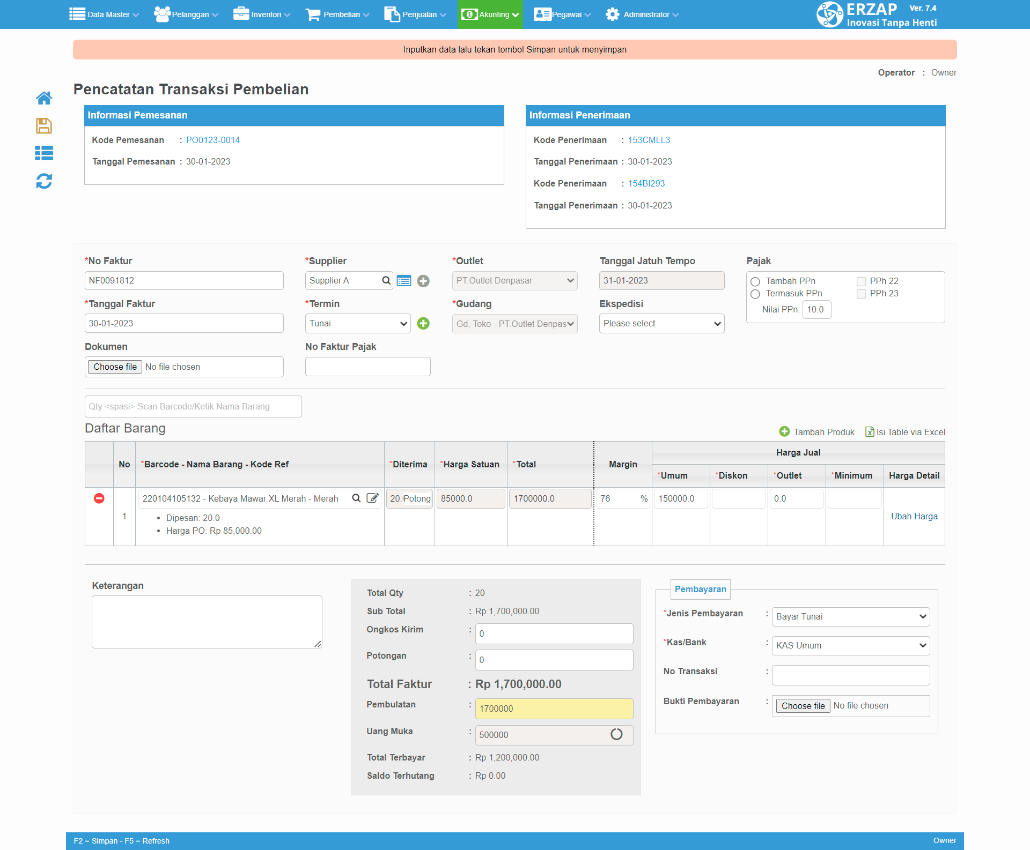Click the Save floppy disk sidebar icon

click(44, 126)
